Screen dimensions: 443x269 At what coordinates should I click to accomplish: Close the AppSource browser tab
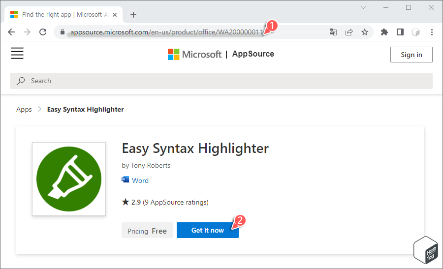pos(115,15)
